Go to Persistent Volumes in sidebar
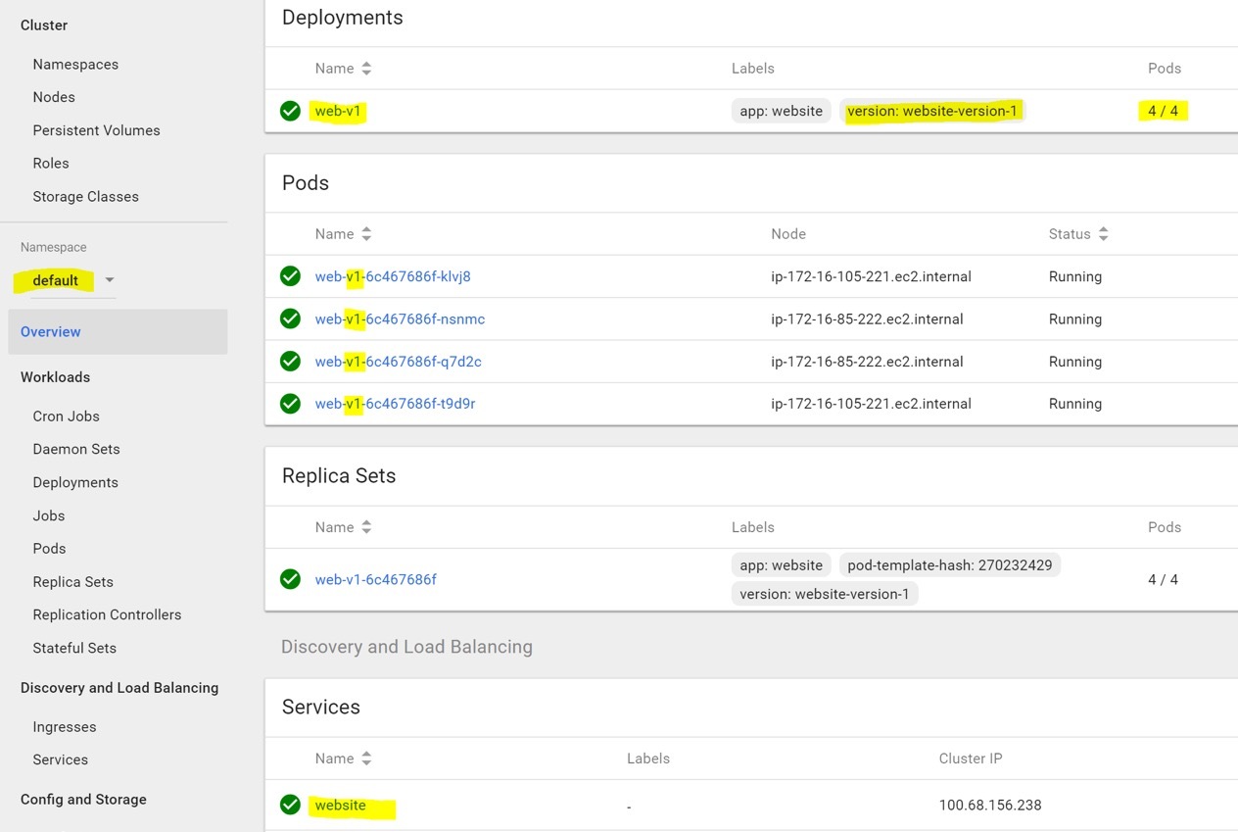Screen dimensions: 1238x832 point(96,130)
